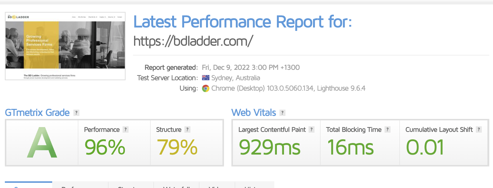The width and height of the screenshot is (493, 188).
Task: Select the History tab
Action: coord(255,185)
